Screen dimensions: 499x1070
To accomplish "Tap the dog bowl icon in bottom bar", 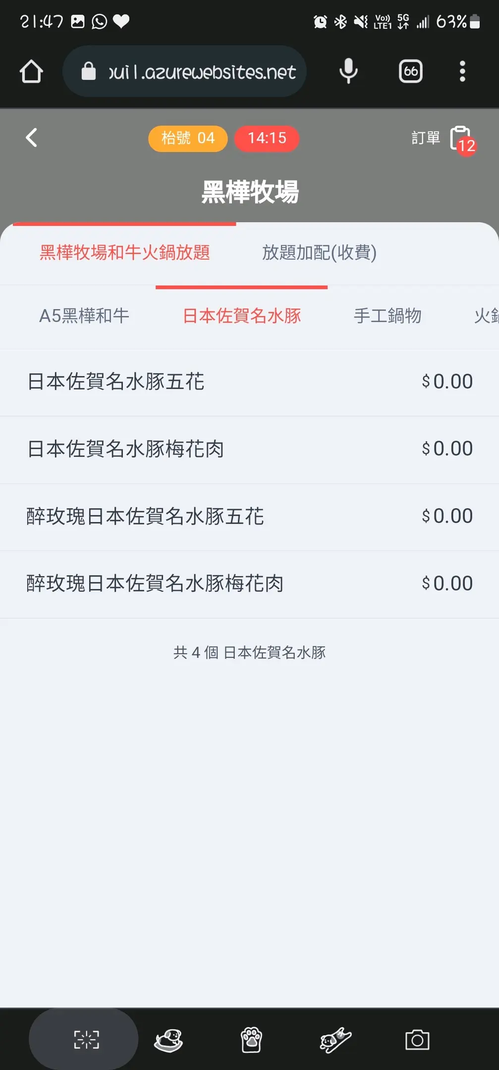I will [168, 1039].
